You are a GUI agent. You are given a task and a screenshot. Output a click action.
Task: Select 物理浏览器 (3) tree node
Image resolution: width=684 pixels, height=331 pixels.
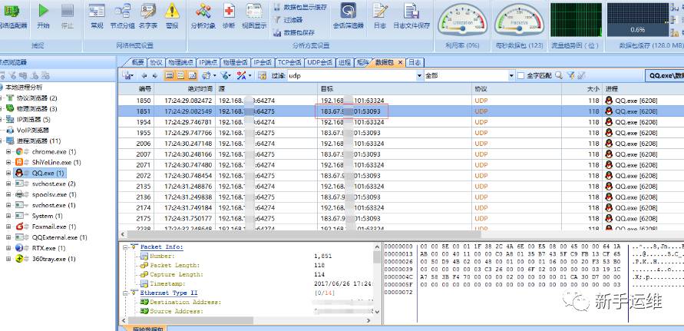tap(37, 108)
